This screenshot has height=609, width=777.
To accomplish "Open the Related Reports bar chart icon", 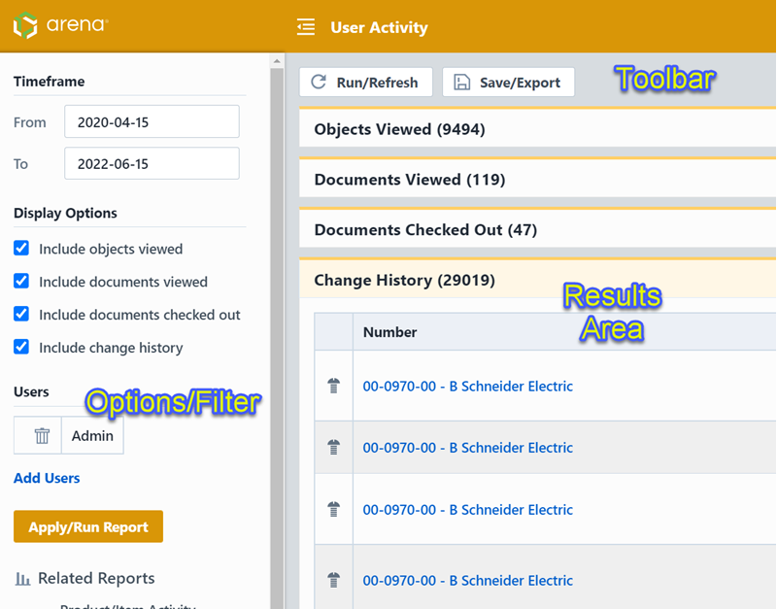I will coord(22,578).
